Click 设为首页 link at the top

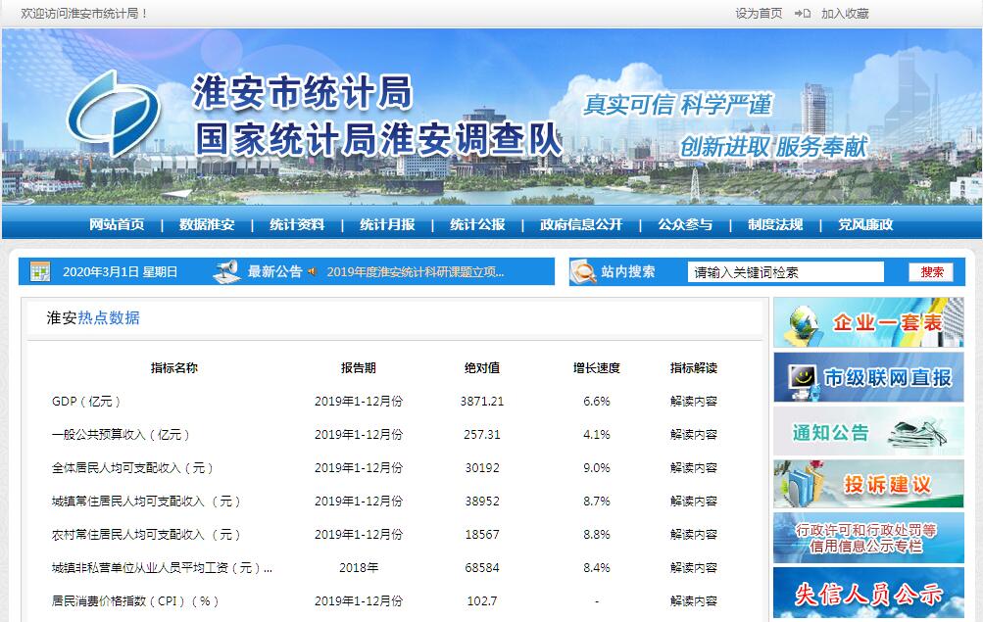point(759,14)
